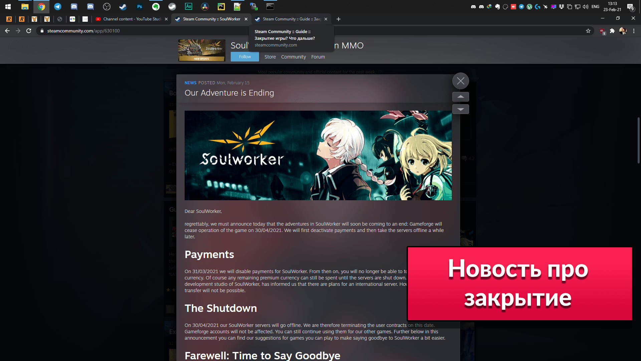Image resolution: width=641 pixels, height=361 pixels.
Task: Open the Community link
Action: tap(293, 57)
